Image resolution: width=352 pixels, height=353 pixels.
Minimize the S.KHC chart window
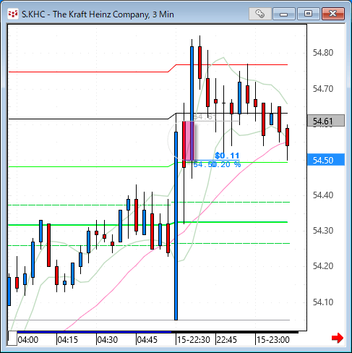[284, 14]
